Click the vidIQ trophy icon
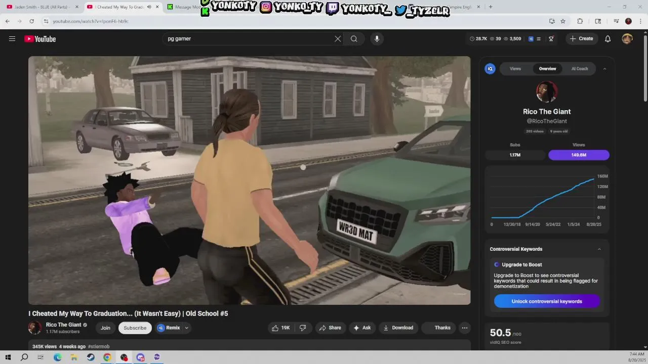648x364 pixels. [551, 39]
